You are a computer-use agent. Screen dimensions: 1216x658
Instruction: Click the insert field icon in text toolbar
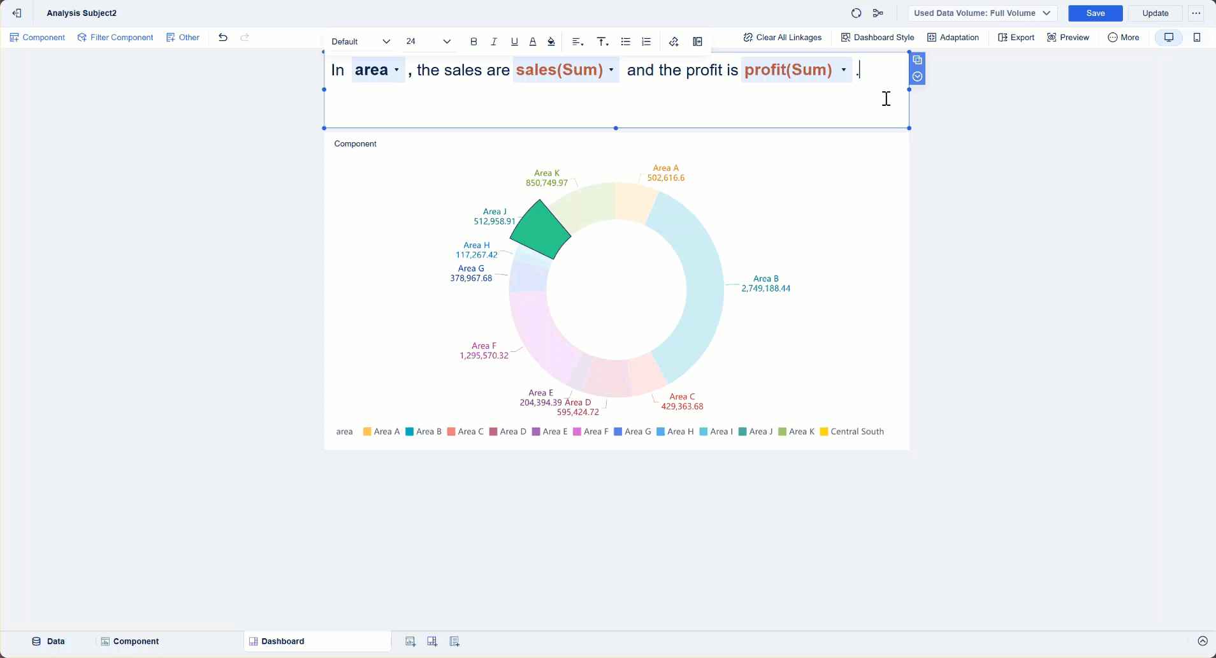[x=698, y=41]
